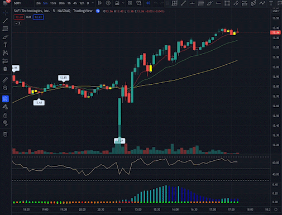Image resolution: width=282 pixels, height=215 pixels.
Task: Click the SoFi Technologies, Inc. symbol title
Action: (x=32, y=11)
